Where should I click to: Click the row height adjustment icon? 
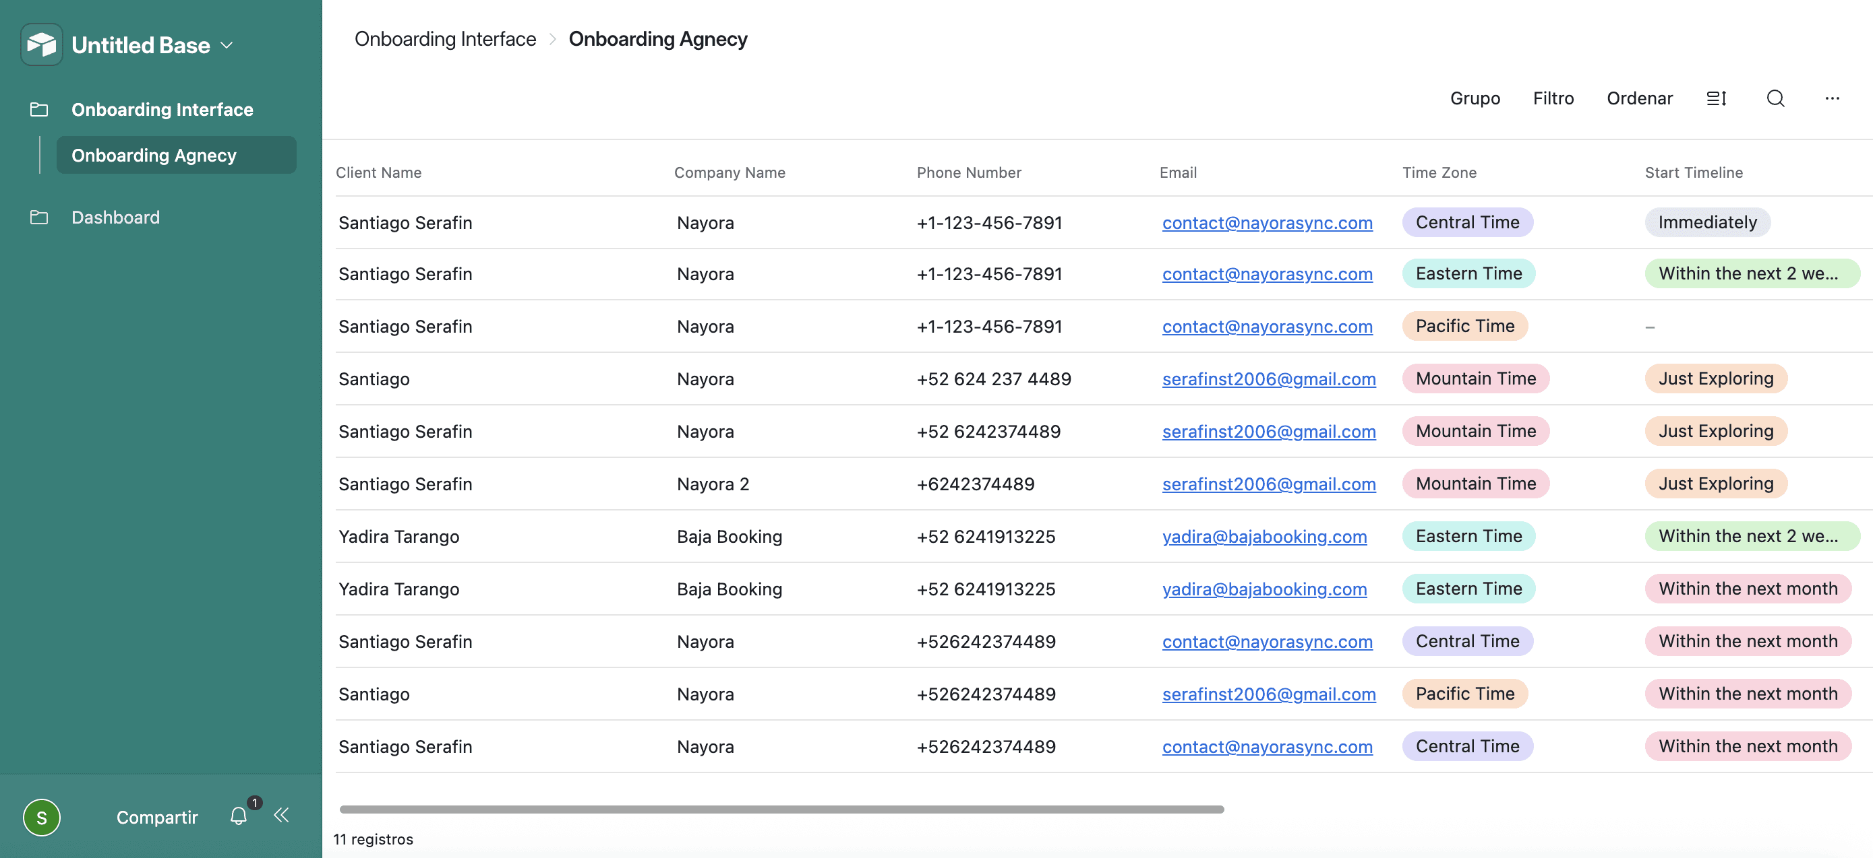point(1717,98)
